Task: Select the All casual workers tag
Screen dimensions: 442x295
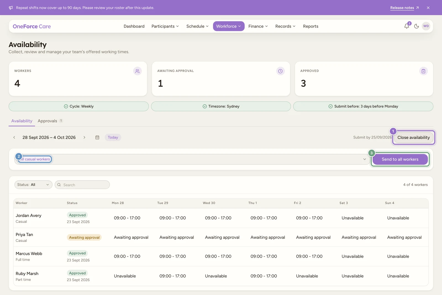Action: [35, 159]
